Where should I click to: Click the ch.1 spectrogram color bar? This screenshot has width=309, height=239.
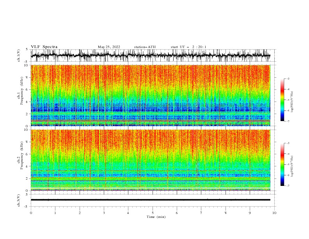pos(282,100)
